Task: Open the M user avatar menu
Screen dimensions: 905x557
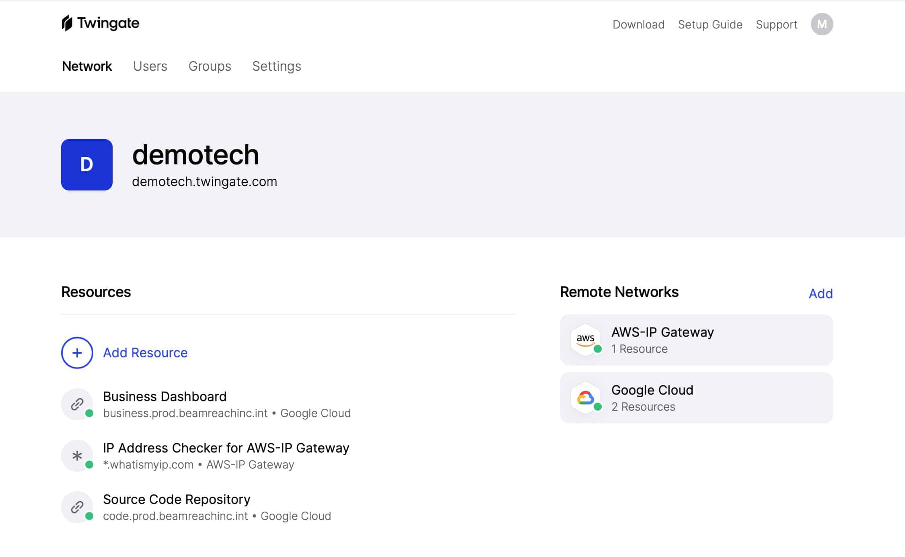Action: click(822, 24)
